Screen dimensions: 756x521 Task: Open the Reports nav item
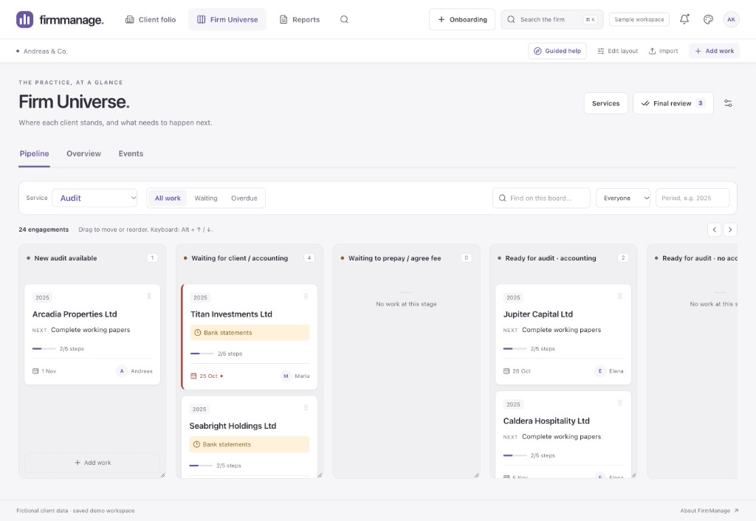(300, 20)
